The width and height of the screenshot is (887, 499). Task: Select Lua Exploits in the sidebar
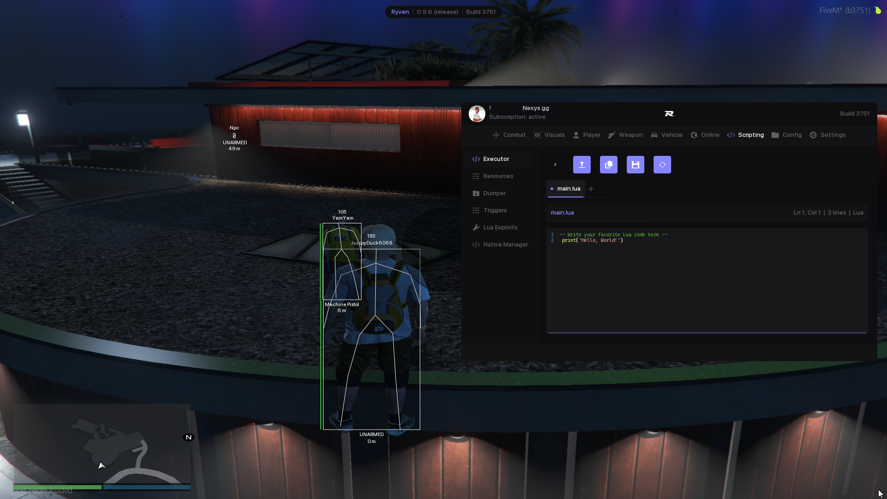(500, 228)
